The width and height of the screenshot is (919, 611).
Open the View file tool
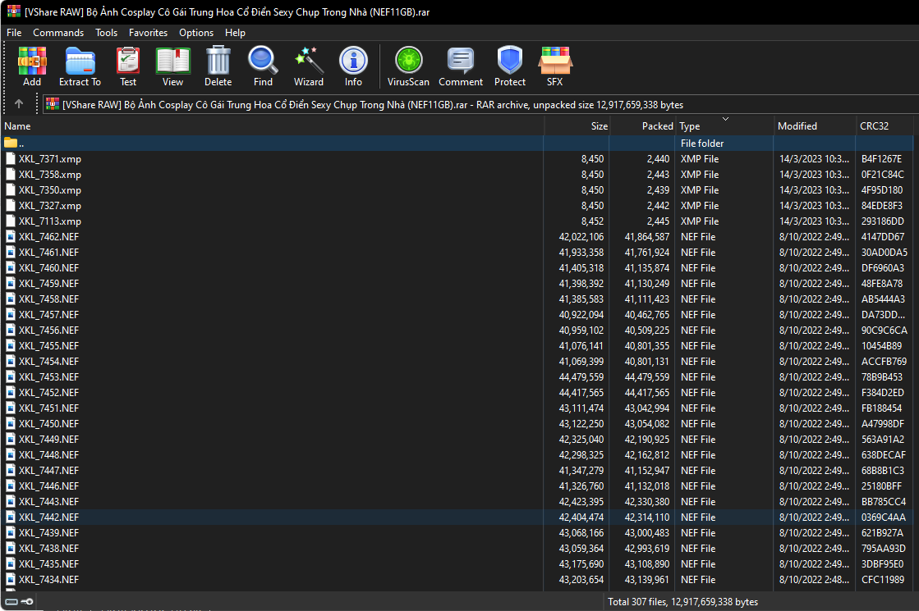pos(172,66)
